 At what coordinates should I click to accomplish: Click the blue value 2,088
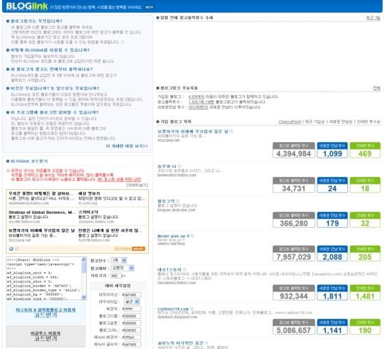[333, 257]
